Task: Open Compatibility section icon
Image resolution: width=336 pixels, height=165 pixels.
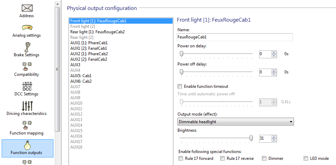Action: click(x=27, y=67)
